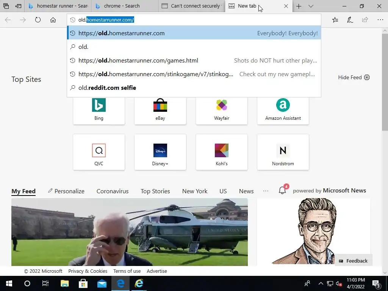The width and height of the screenshot is (388, 291).
Task: Open Disney+ top site tile
Action: [160, 152]
